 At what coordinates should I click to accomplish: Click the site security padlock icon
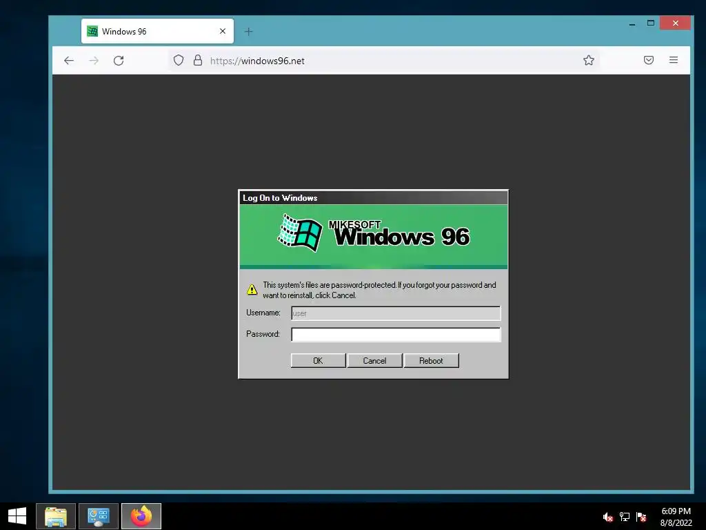(x=198, y=61)
